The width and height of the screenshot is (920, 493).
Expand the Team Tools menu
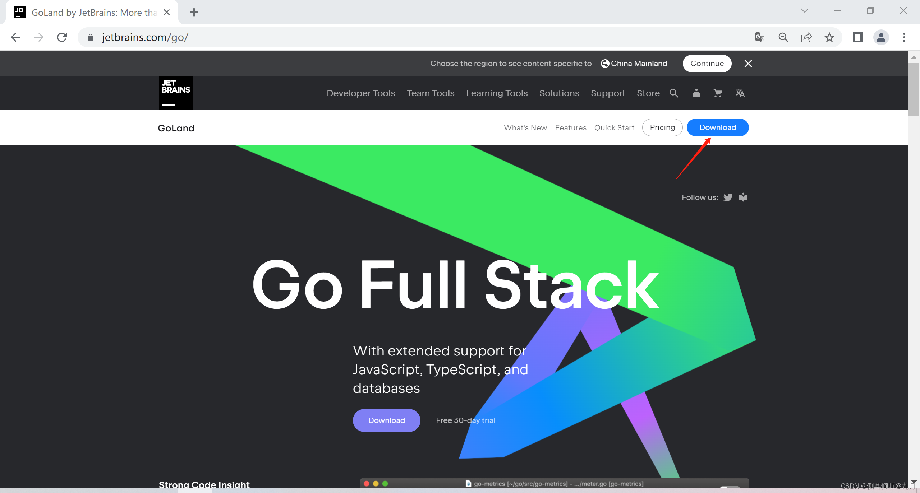431,93
